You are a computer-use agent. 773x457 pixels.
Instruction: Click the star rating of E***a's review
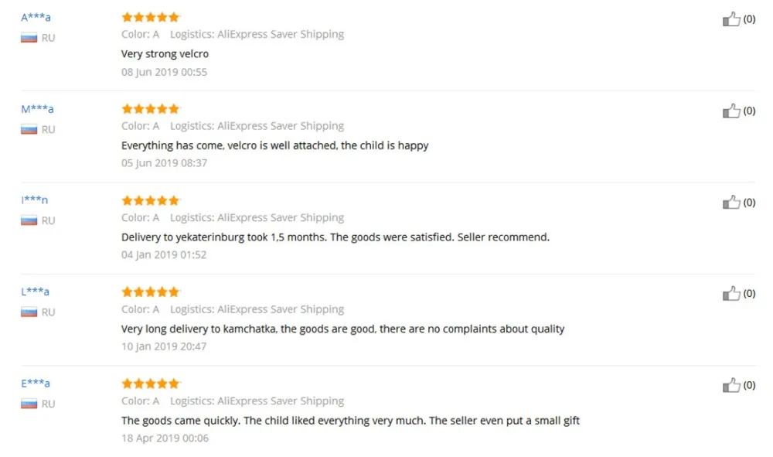click(151, 383)
